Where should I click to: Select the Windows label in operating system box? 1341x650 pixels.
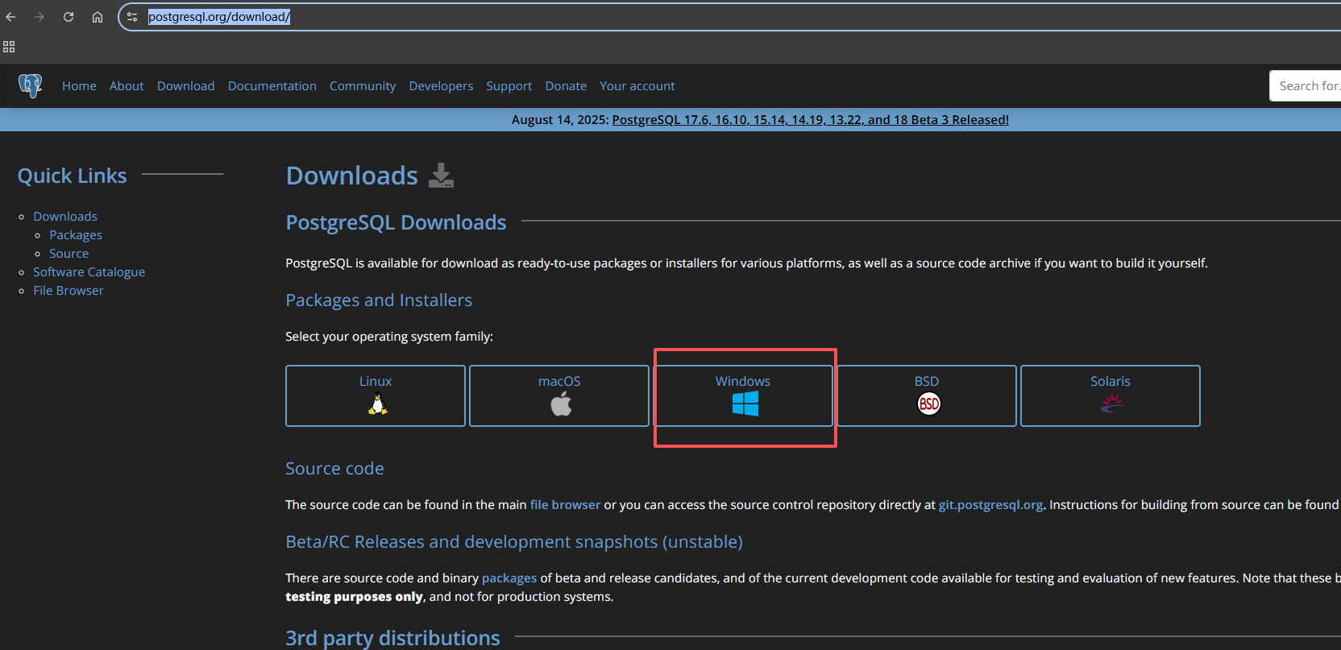point(743,382)
